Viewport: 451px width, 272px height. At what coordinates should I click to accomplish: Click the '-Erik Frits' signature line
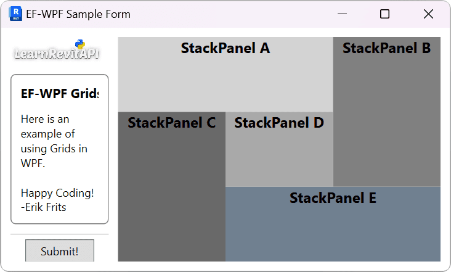click(43, 207)
